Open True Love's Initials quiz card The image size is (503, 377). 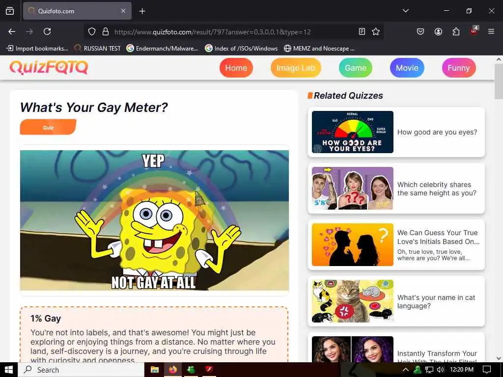(x=396, y=244)
